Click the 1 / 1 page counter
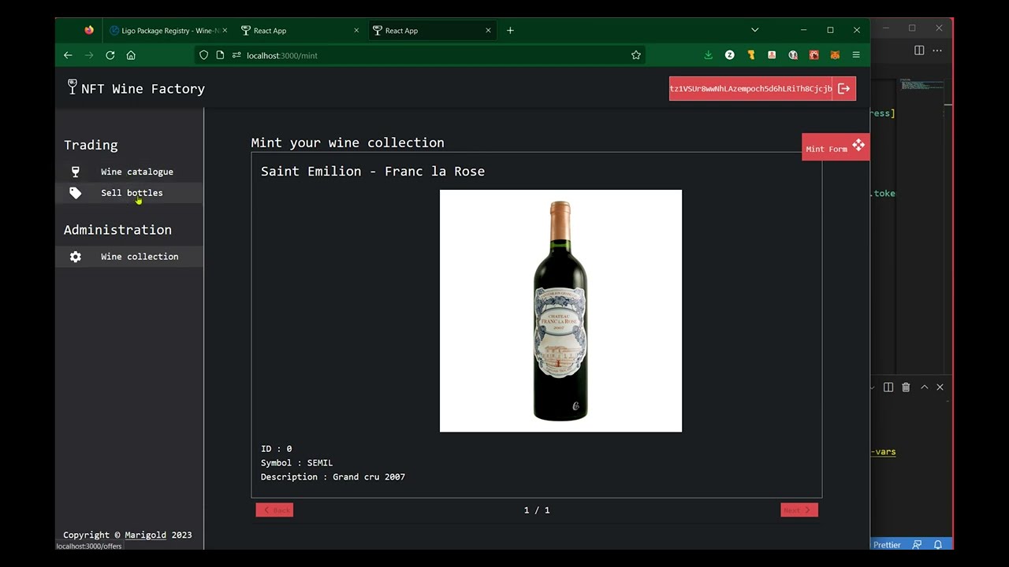This screenshot has width=1009, height=567. click(537, 510)
